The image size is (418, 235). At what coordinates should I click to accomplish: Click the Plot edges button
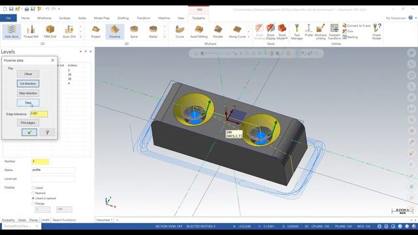pos(28,123)
